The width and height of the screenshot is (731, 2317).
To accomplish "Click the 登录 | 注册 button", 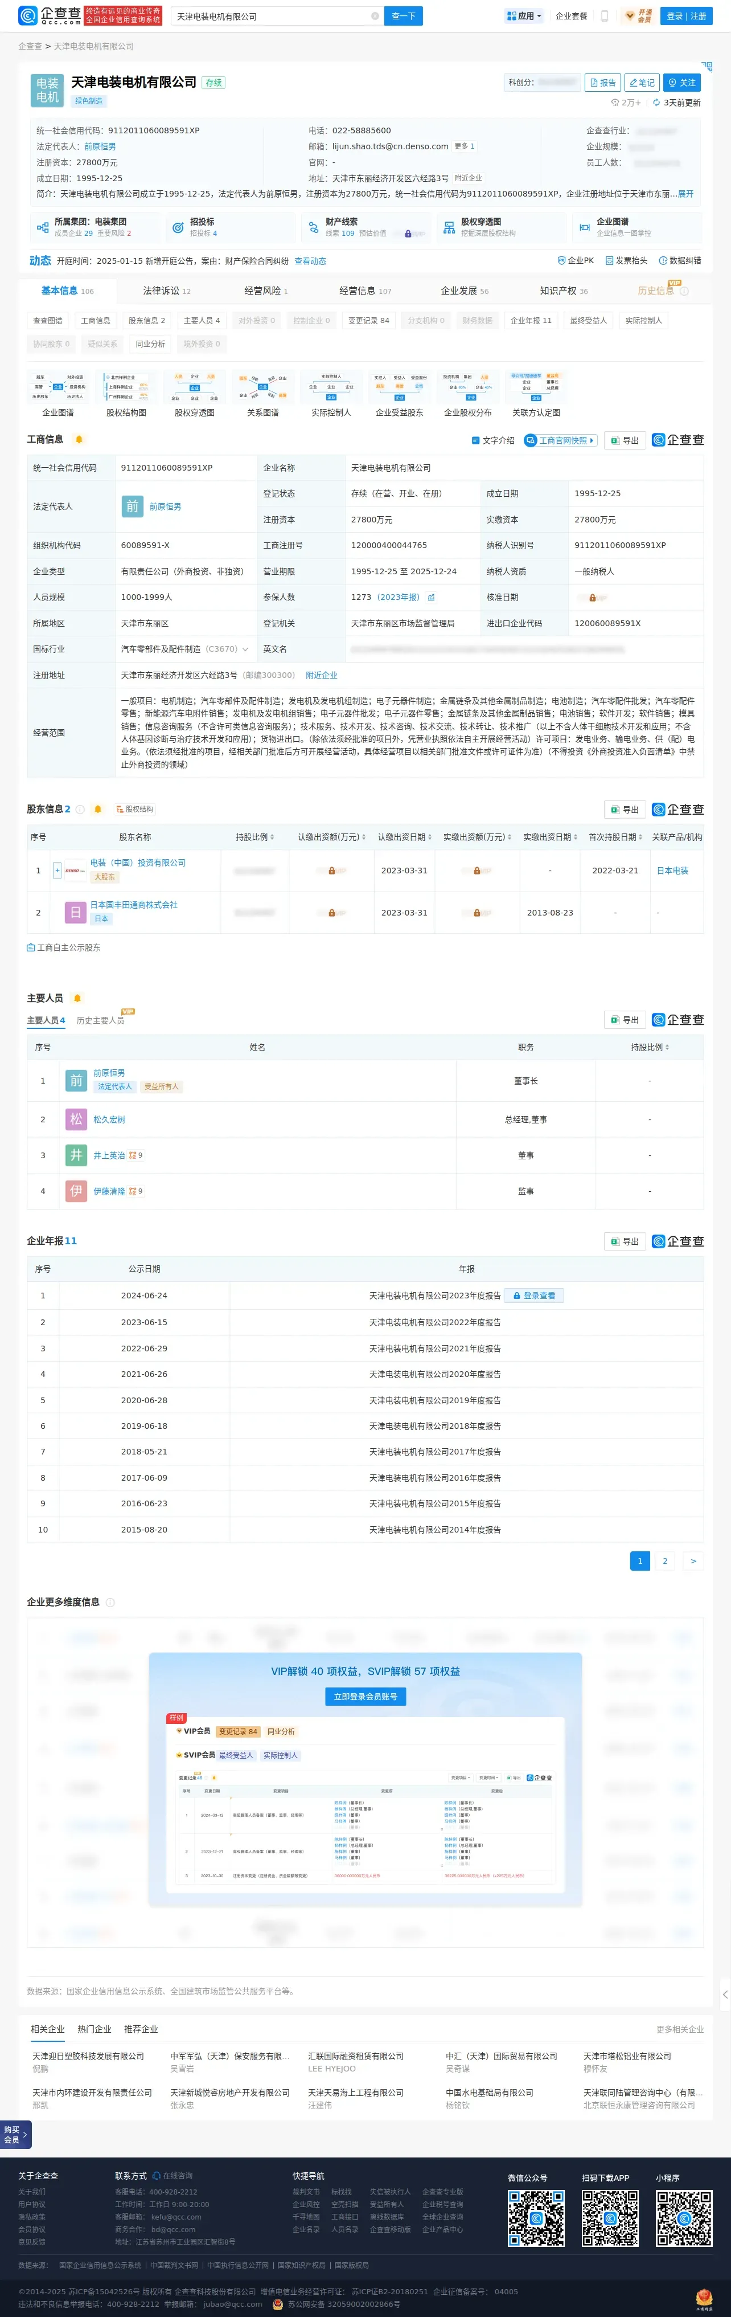I will pyautogui.click(x=686, y=16).
